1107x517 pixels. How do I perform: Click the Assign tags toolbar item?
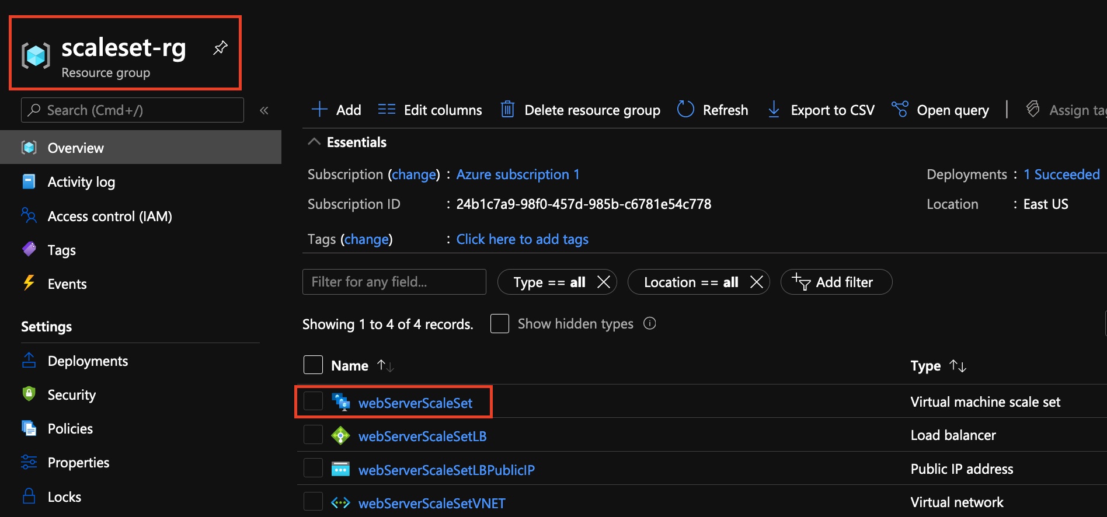point(1066,110)
